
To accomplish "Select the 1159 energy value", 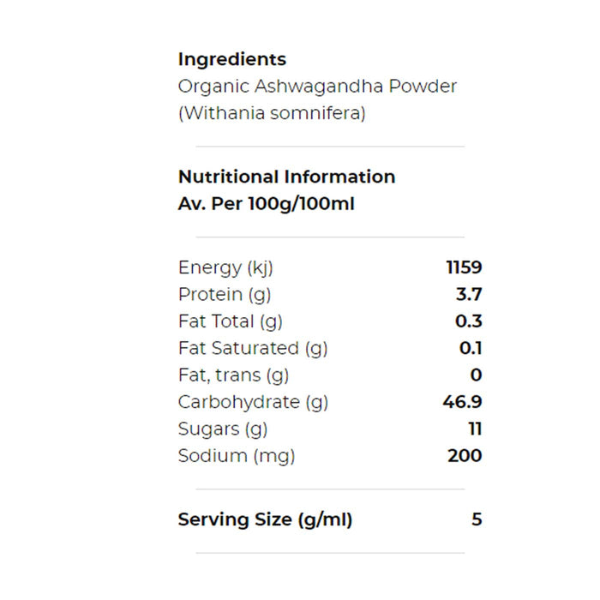I will 464,268.
